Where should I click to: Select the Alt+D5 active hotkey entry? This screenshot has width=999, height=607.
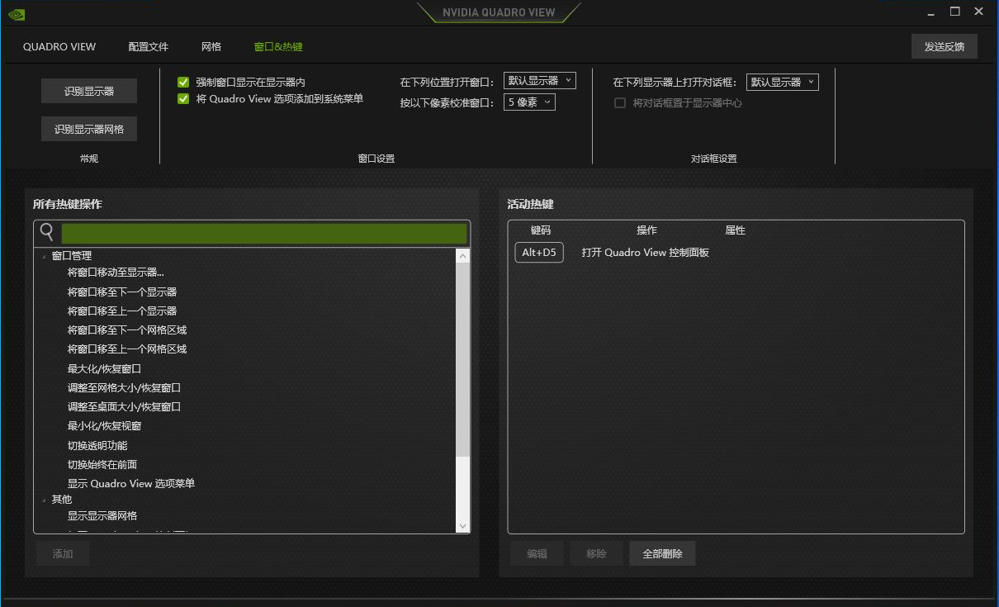[538, 252]
